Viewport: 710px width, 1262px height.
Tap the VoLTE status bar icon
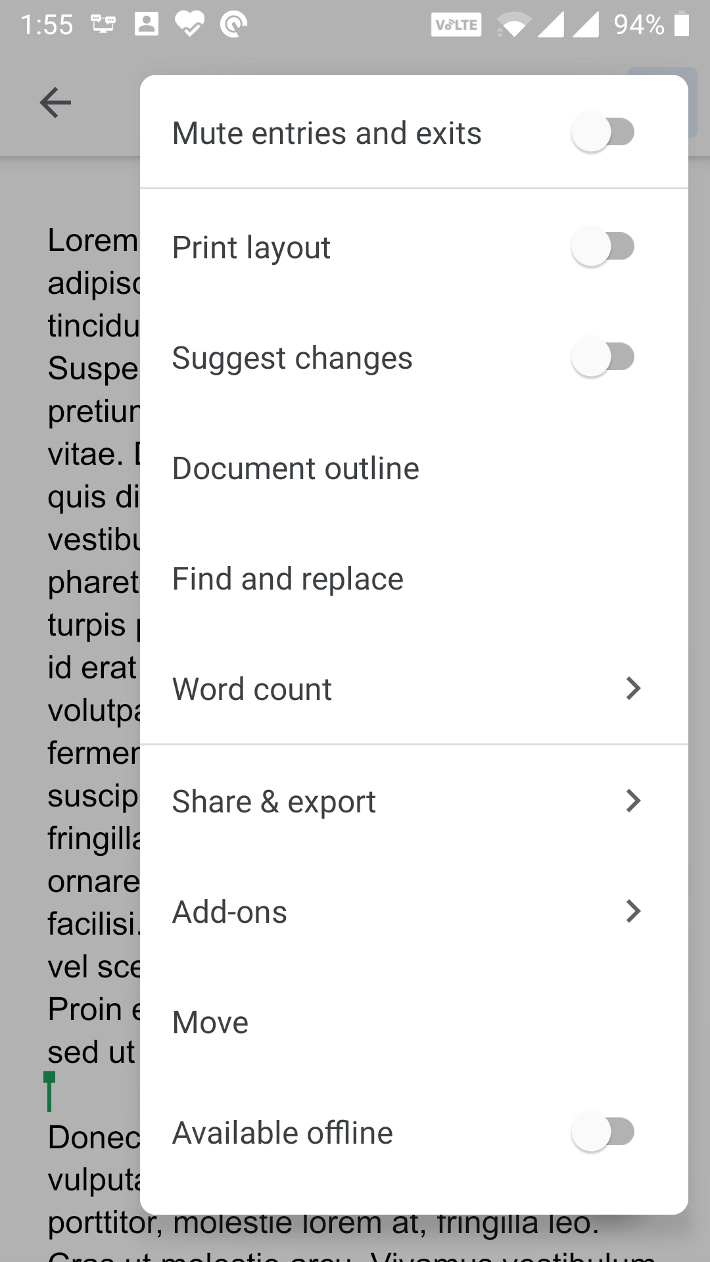click(456, 25)
